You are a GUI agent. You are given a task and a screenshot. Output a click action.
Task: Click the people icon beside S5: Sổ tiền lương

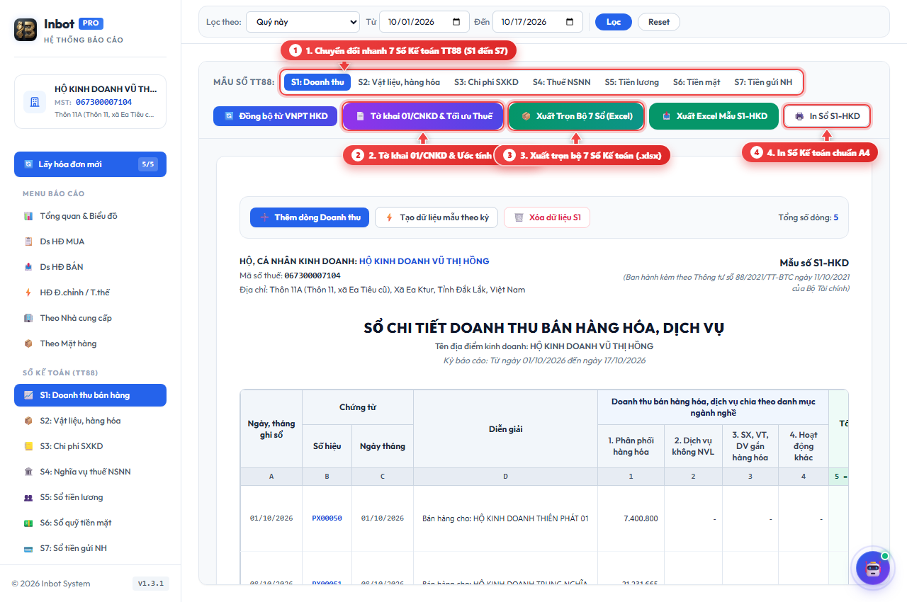[28, 497]
